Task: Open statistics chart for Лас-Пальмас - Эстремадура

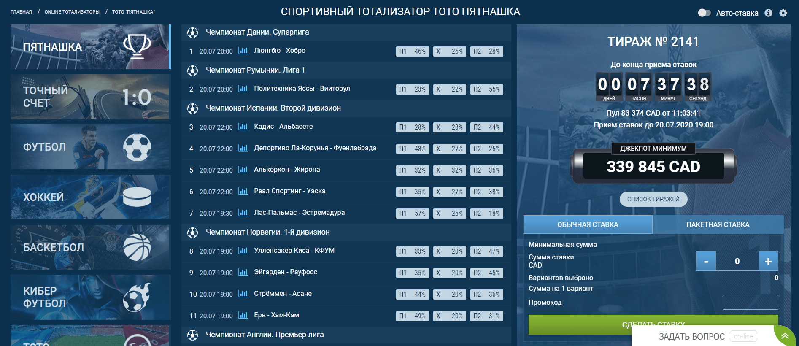Action: tap(243, 213)
